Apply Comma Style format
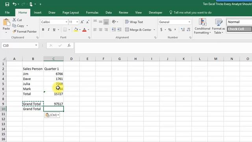 pos(175,30)
